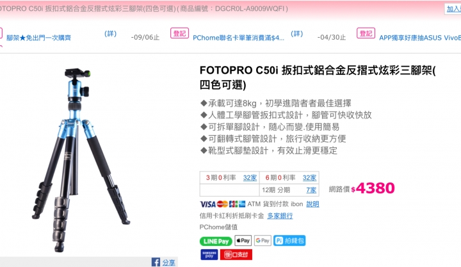Select the 街口支付 payment icon
This screenshot has height=267, width=461.
coord(236,255)
